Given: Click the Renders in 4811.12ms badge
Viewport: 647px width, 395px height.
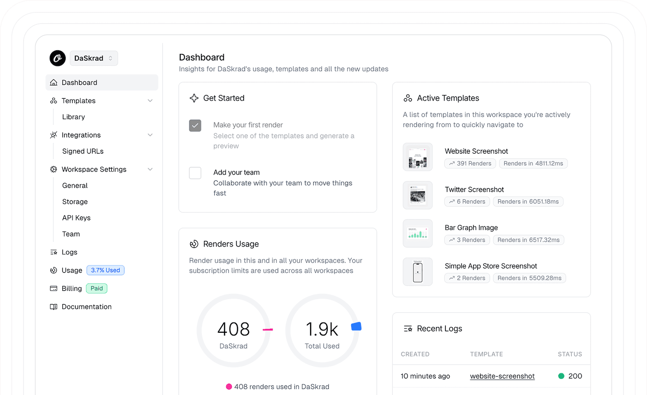Looking at the screenshot, I should (534, 163).
